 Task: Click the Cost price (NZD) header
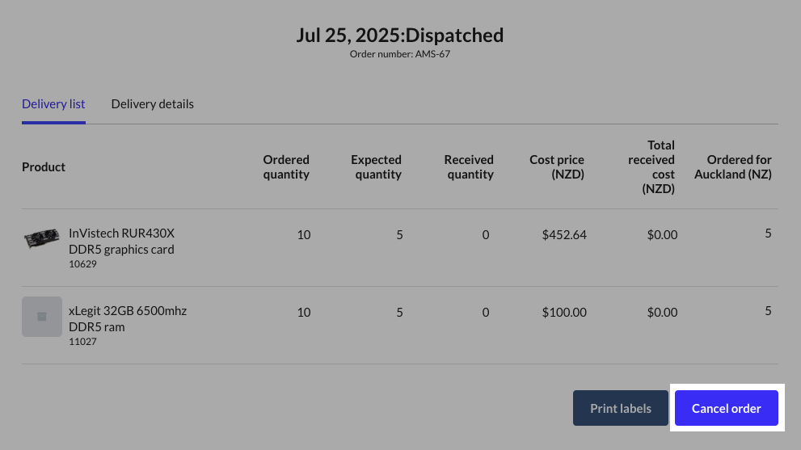(557, 167)
